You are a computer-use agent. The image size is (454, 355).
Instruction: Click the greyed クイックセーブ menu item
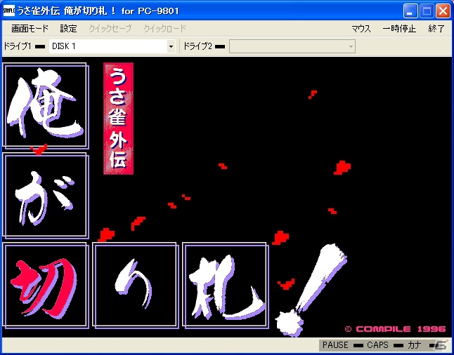click(x=110, y=29)
